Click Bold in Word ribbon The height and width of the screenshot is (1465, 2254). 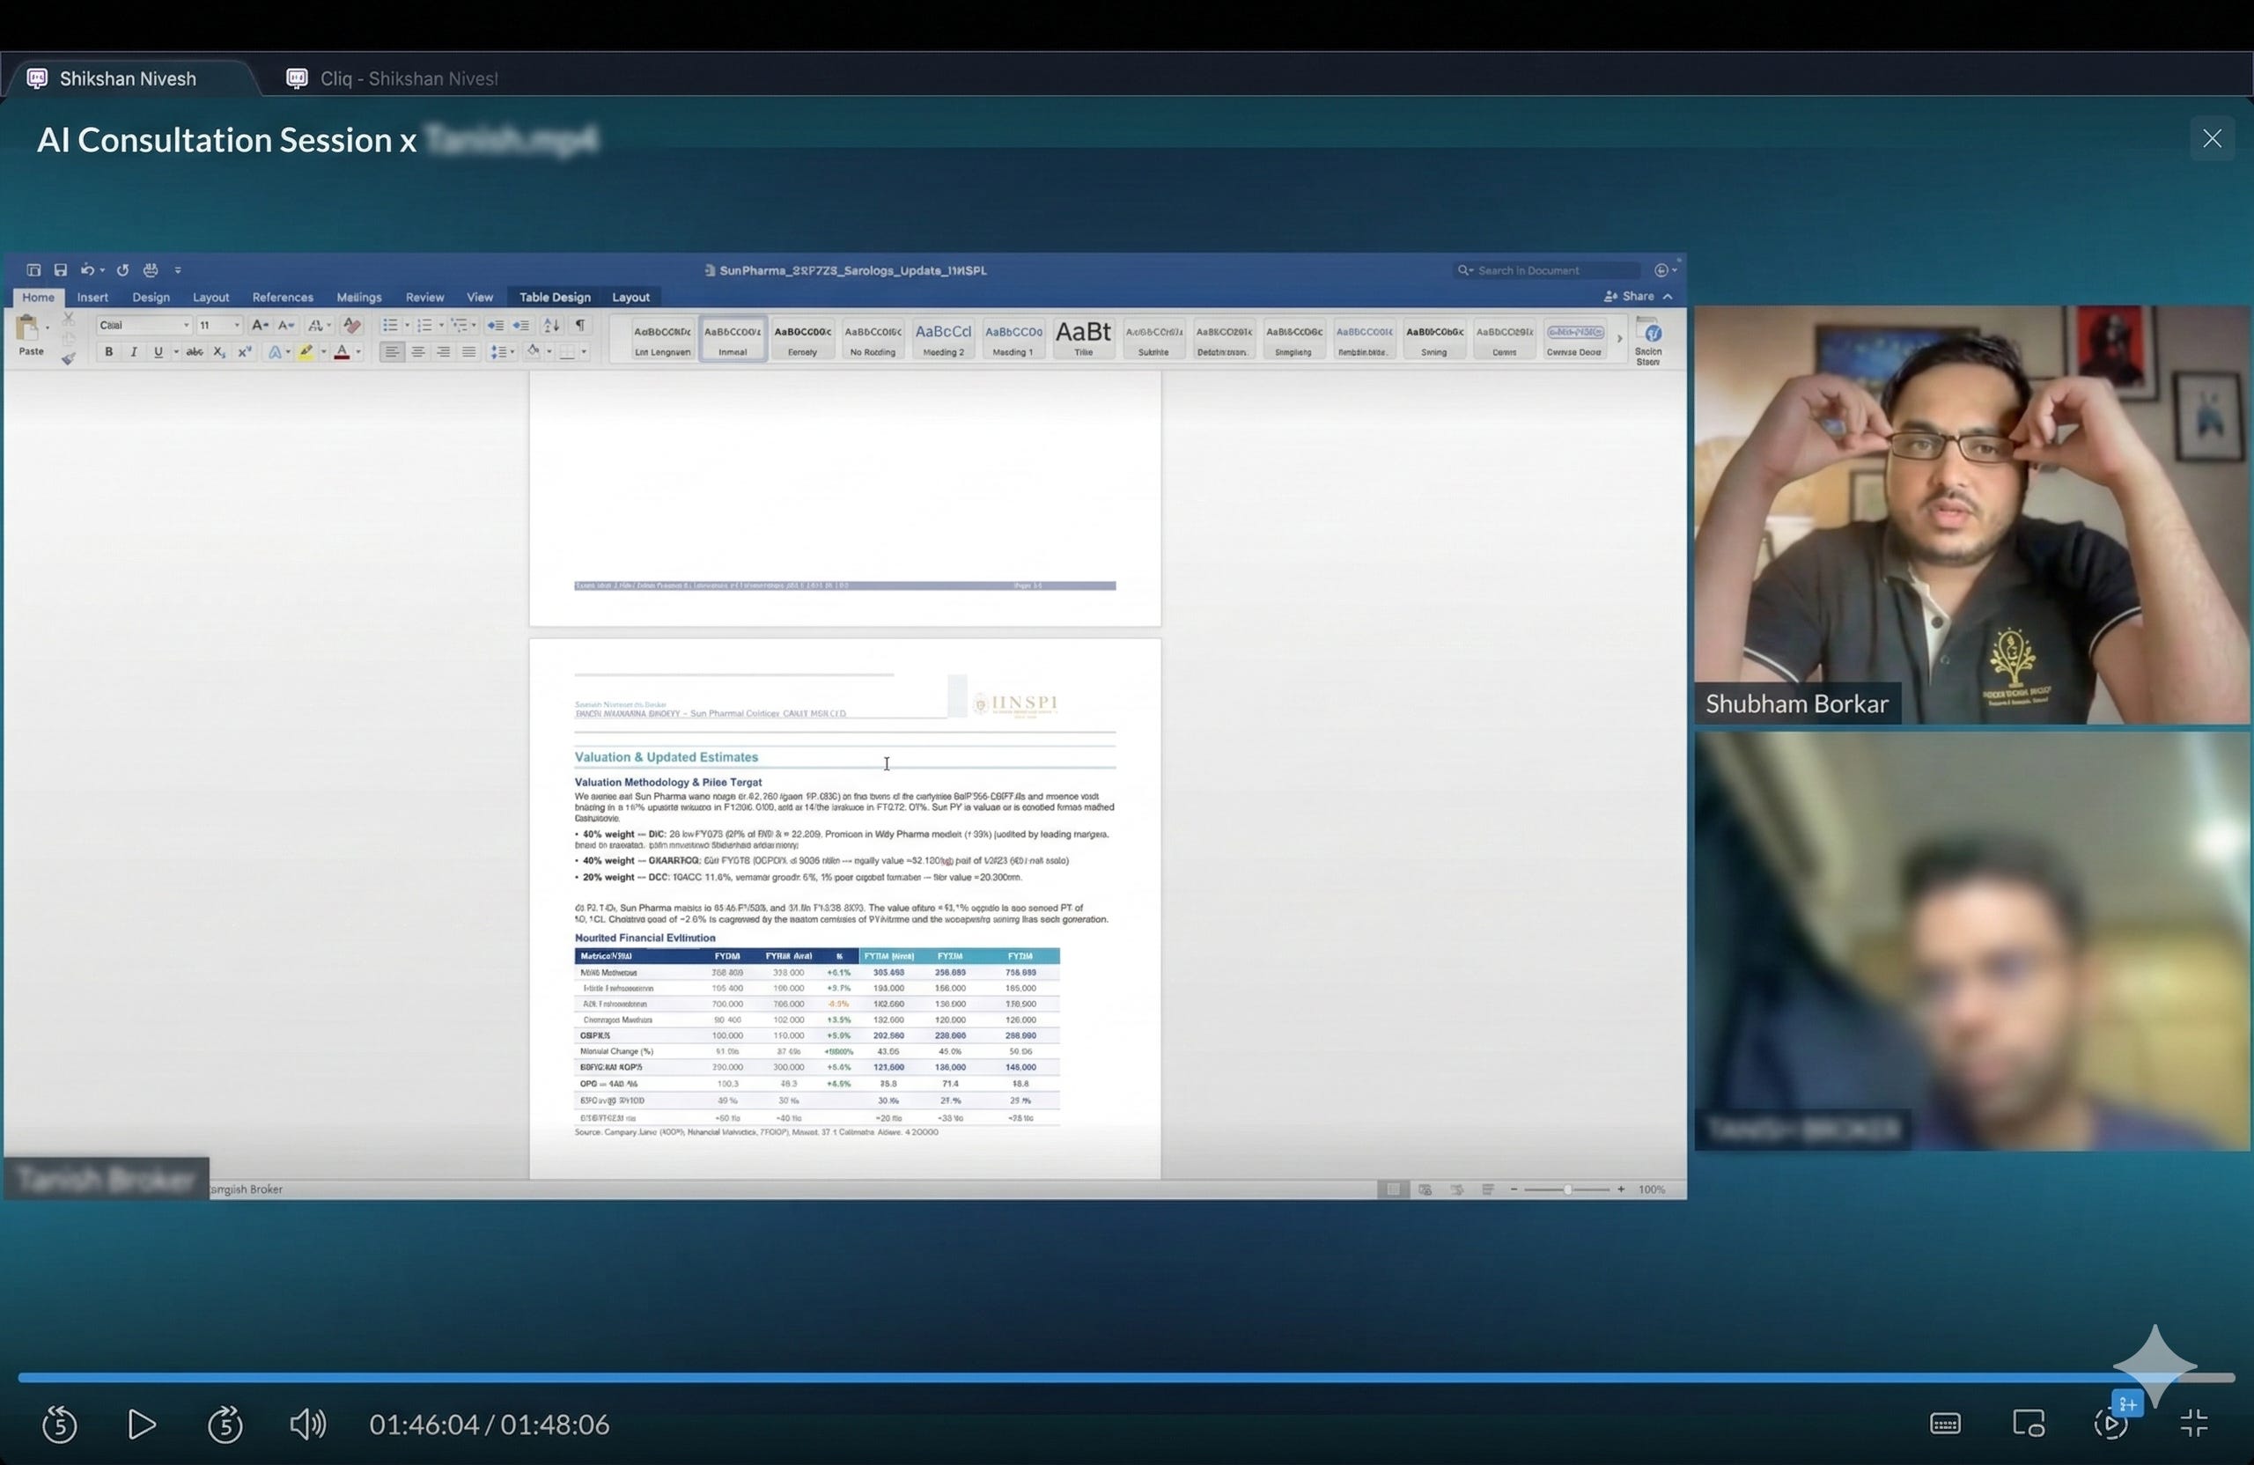pyautogui.click(x=109, y=352)
